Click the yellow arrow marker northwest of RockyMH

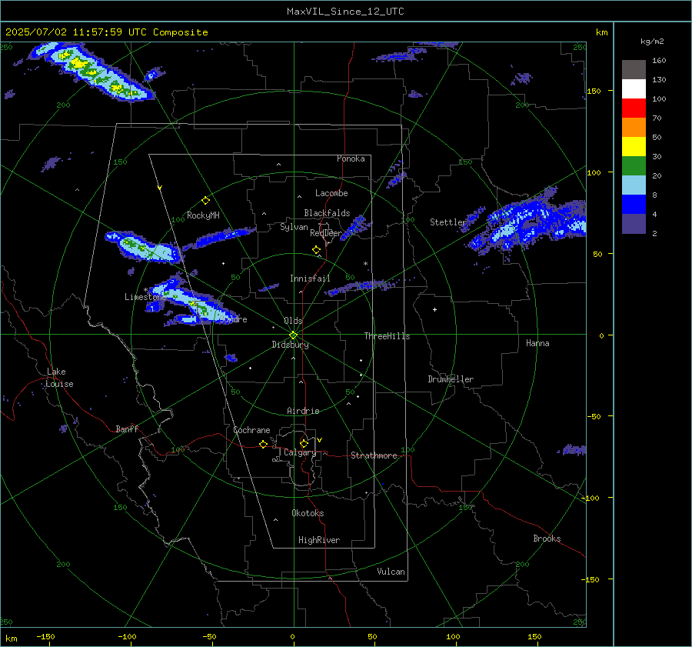(160, 188)
